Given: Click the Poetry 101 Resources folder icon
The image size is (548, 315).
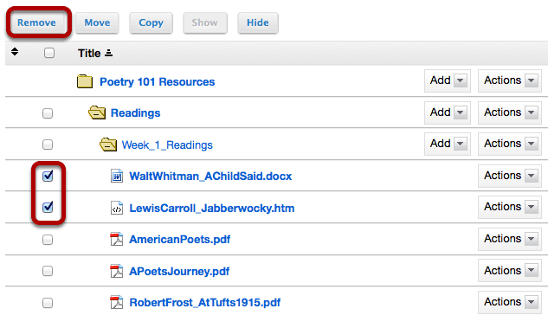Looking at the screenshot, I should click(85, 81).
